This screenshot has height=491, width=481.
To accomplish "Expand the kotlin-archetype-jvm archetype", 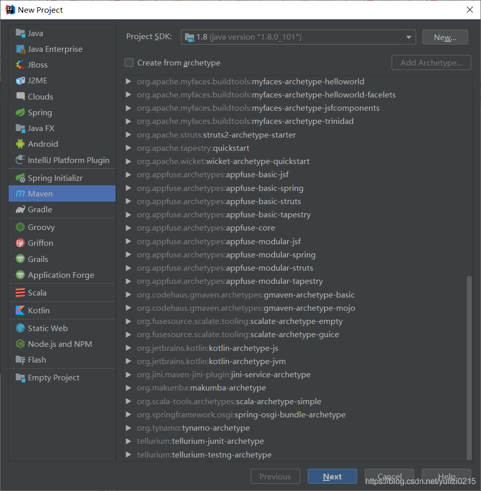I will coord(128,362).
